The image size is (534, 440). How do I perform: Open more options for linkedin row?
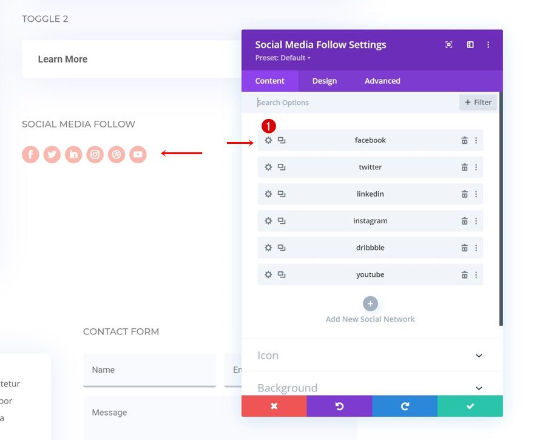(x=476, y=194)
